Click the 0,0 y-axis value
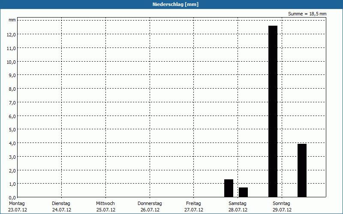Image resolution: width=343 pixels, height=214 pixels. point(12,198)
